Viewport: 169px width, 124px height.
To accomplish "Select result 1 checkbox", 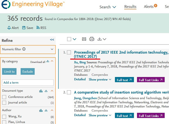I will tap(69, 53).
